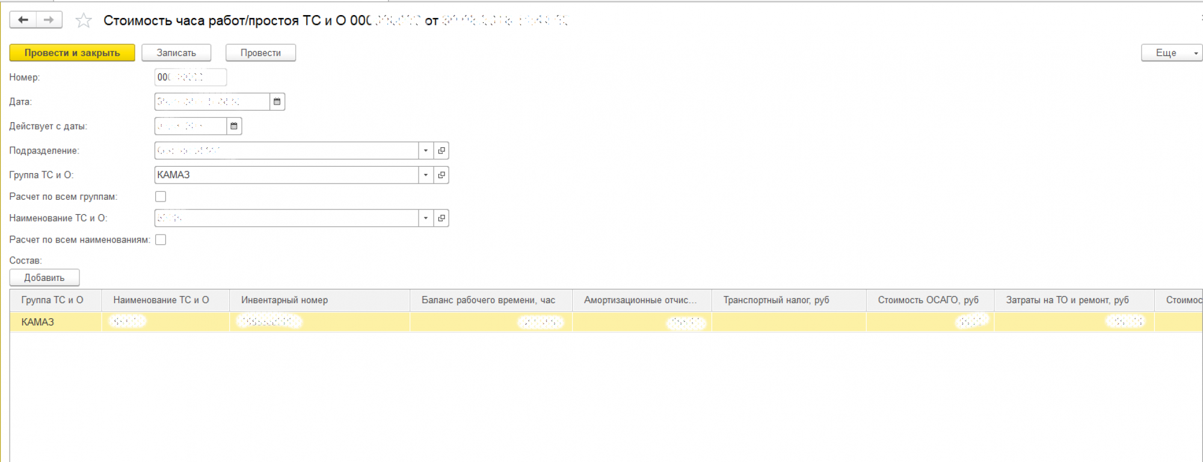The image size is (1203, 462).
Task: Open the Наименование ТС и О item form icon
Action: click(442, 218)
